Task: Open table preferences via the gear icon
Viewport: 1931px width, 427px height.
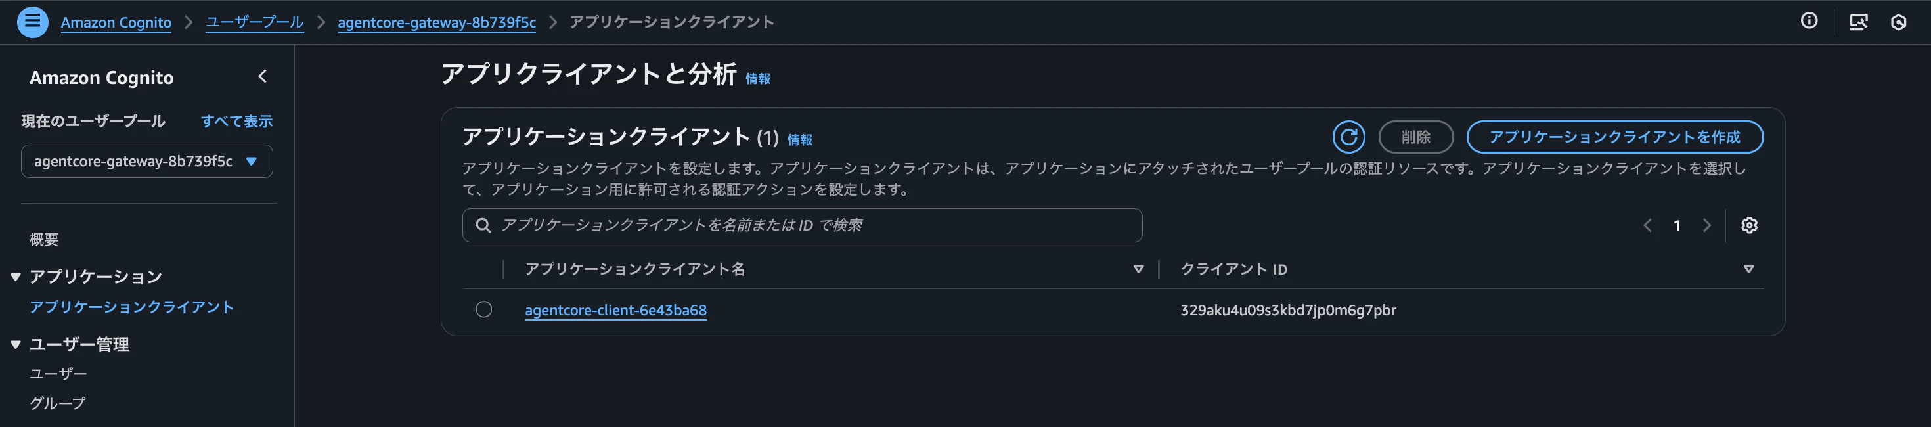Action: click(x=1750, y=225)
